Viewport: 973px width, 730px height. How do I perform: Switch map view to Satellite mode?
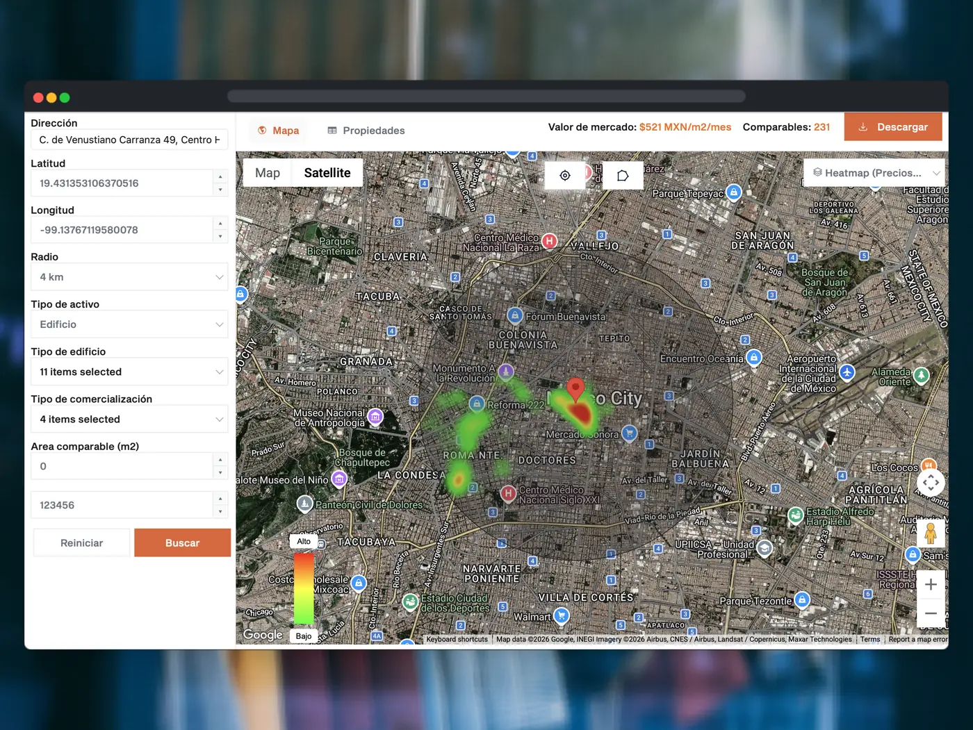coord(327,173)
